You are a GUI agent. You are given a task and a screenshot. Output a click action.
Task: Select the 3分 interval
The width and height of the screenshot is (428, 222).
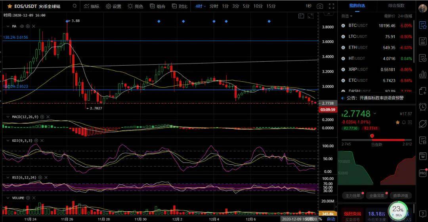(235, 6)
